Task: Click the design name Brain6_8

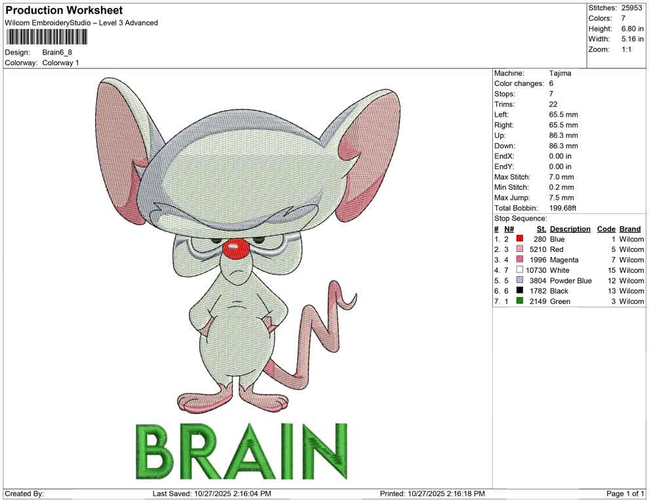Action: 57,52
